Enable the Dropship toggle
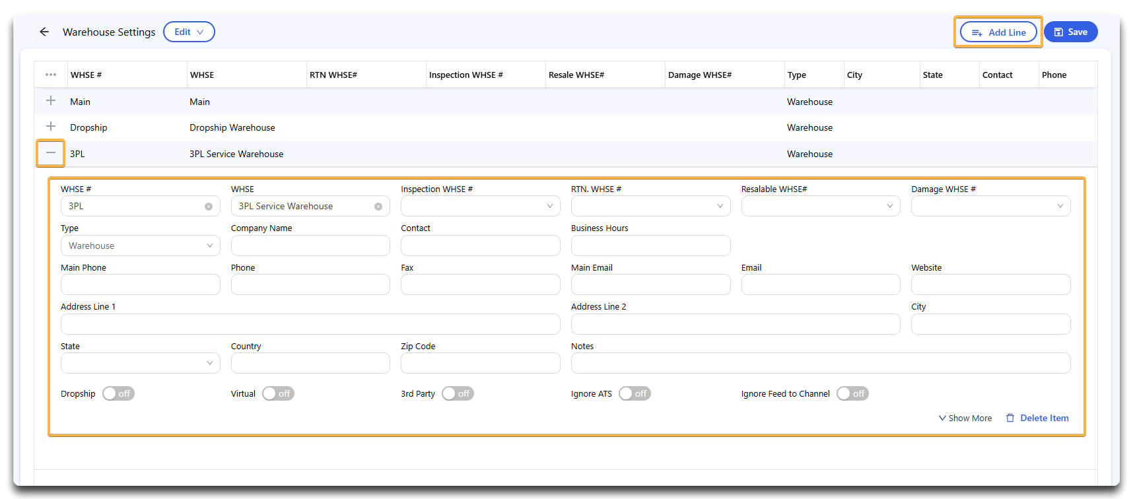The image size is (1133, 499). point(118,393)
